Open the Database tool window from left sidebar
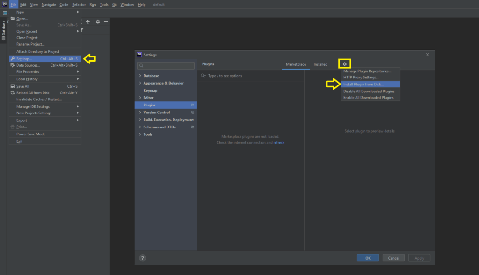Viewport: 479px width, 275px height. click(x=3, y=30)
